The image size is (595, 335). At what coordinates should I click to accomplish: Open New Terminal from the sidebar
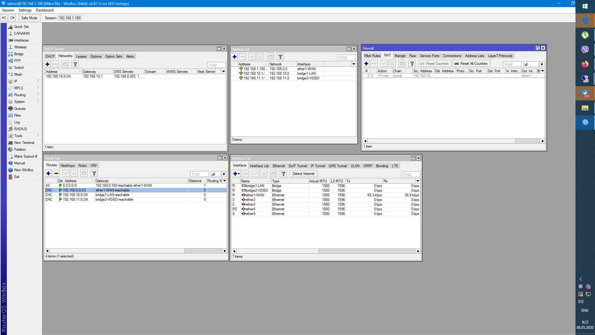pyautogui.click(x=24, y=143)
